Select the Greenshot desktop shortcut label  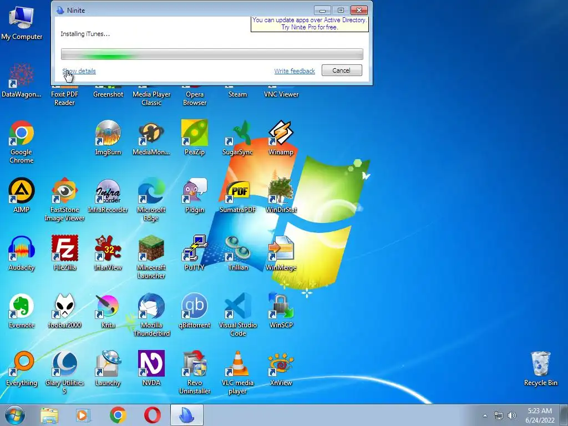(108, 94)
